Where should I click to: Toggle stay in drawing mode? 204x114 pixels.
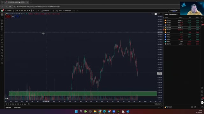[x=2, y=50]
